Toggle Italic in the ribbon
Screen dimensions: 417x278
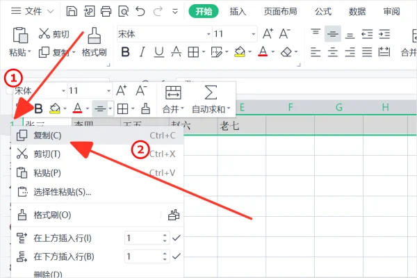coord(142,52)
